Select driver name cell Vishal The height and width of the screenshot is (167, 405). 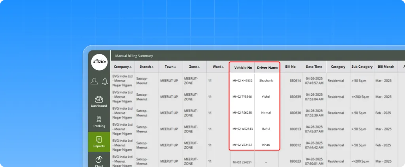point(266,96)
